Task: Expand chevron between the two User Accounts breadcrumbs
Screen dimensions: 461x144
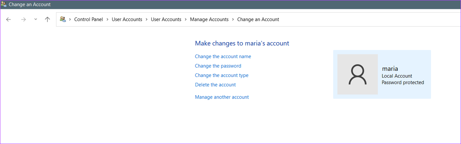Action: coord(146,20)
